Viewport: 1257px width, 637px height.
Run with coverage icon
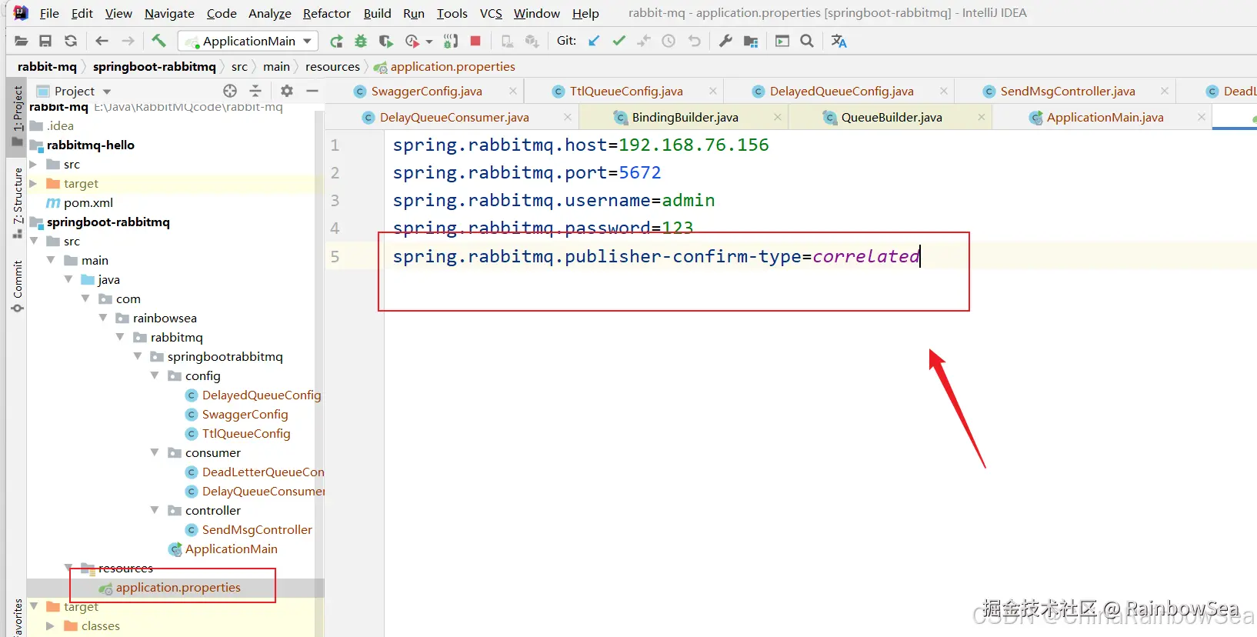click(x=386, y=41)
